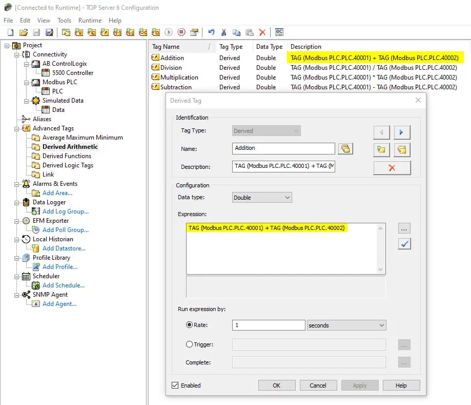Click the red X delete toolbar icon
The height and width of the screenshot is (405, 471).
(x=261, y=32)
